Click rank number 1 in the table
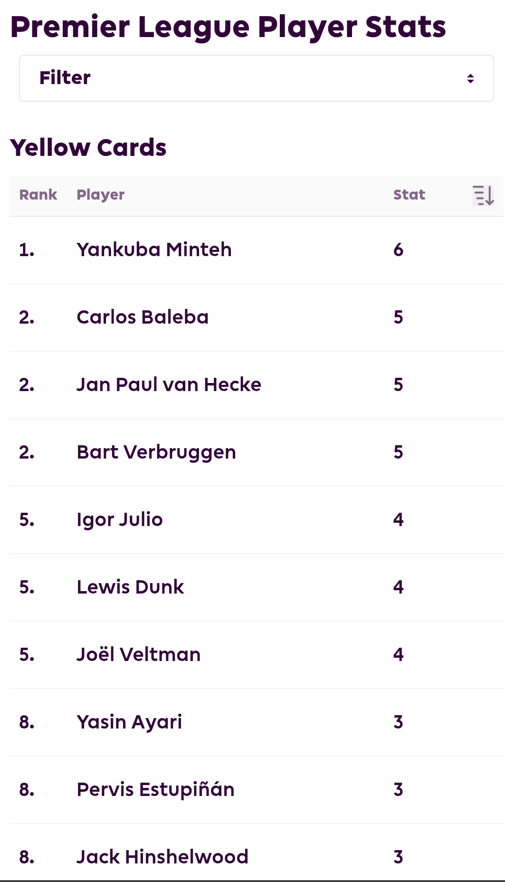The height and width of the screenshot is (882, 505). 27,250
